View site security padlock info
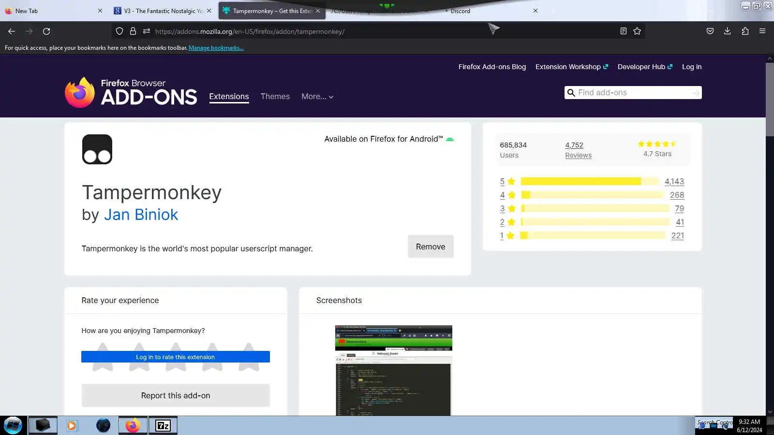Screen dimensions: 774x435 point(133,31)
